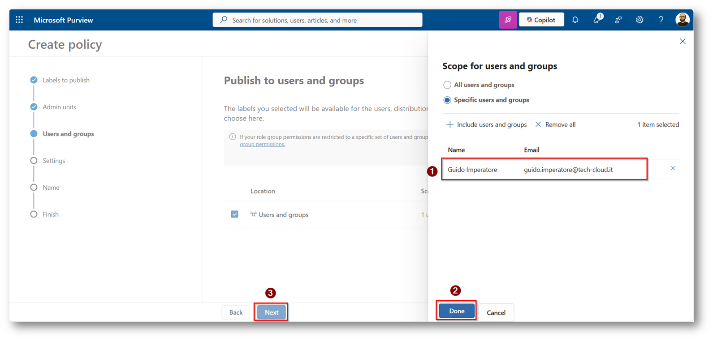Close the Scope for users panel

tap(682, 41)
